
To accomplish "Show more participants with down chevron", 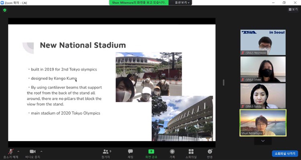I will (263, 141).
